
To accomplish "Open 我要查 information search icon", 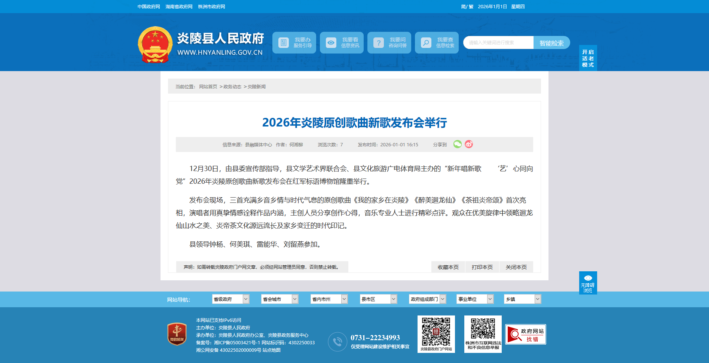I will pyautogui.click(x=426, y=43).
